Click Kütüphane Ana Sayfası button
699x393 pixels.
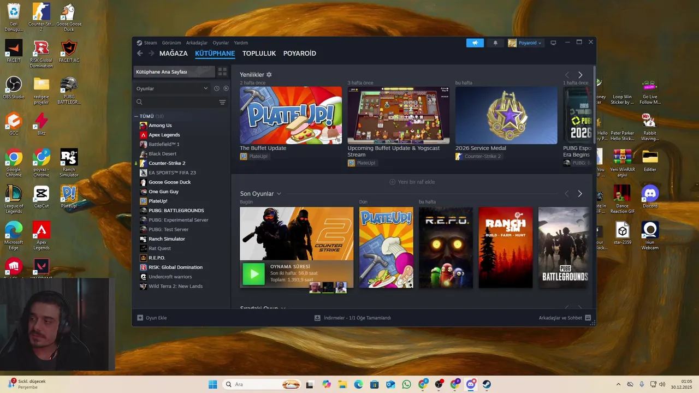174,72
